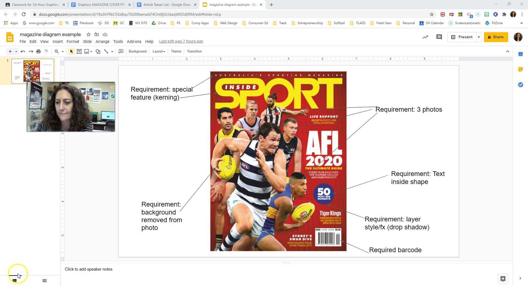The image size is (528, 286).
Task: Open the Arrange menu
Action: [x=102, y=42]
